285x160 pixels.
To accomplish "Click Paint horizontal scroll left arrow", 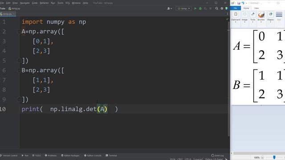I will [232, 153].
